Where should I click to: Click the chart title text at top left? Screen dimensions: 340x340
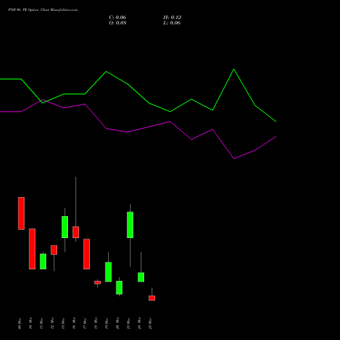click(43, 10)
